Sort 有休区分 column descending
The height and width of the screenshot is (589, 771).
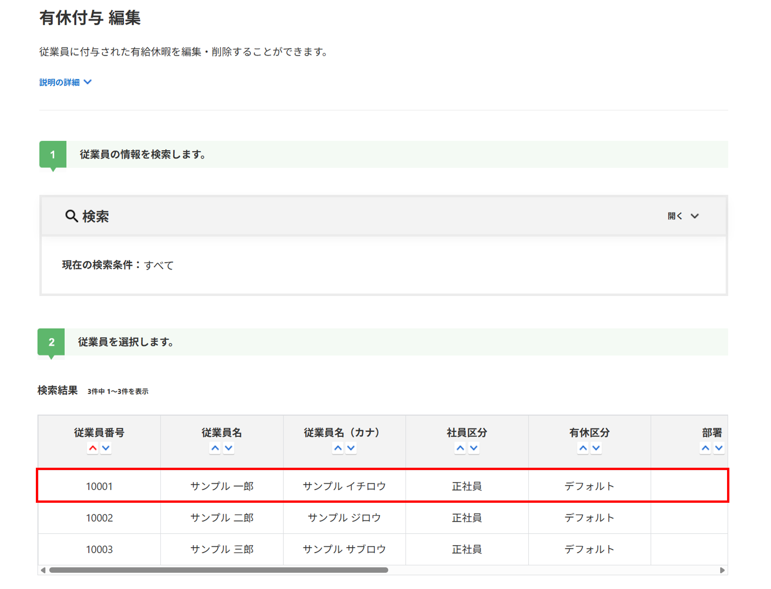coord(596,448)
